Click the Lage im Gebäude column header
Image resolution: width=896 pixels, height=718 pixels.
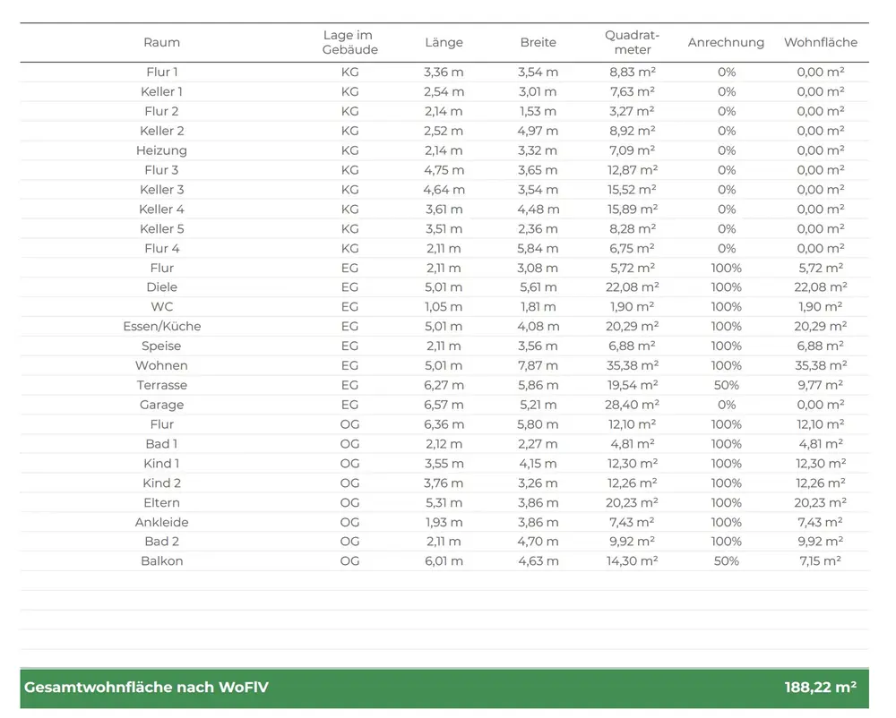click(350, 42)
